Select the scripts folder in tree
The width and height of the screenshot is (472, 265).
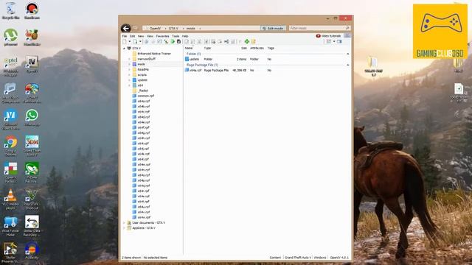coord(142,75)
